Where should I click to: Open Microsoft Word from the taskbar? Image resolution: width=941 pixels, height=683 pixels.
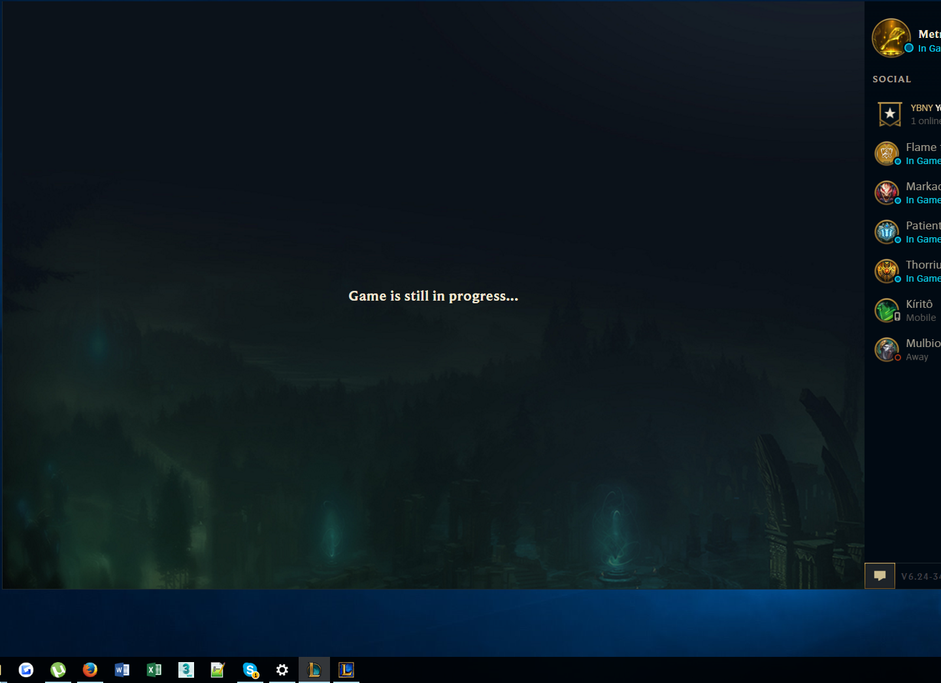122,670
